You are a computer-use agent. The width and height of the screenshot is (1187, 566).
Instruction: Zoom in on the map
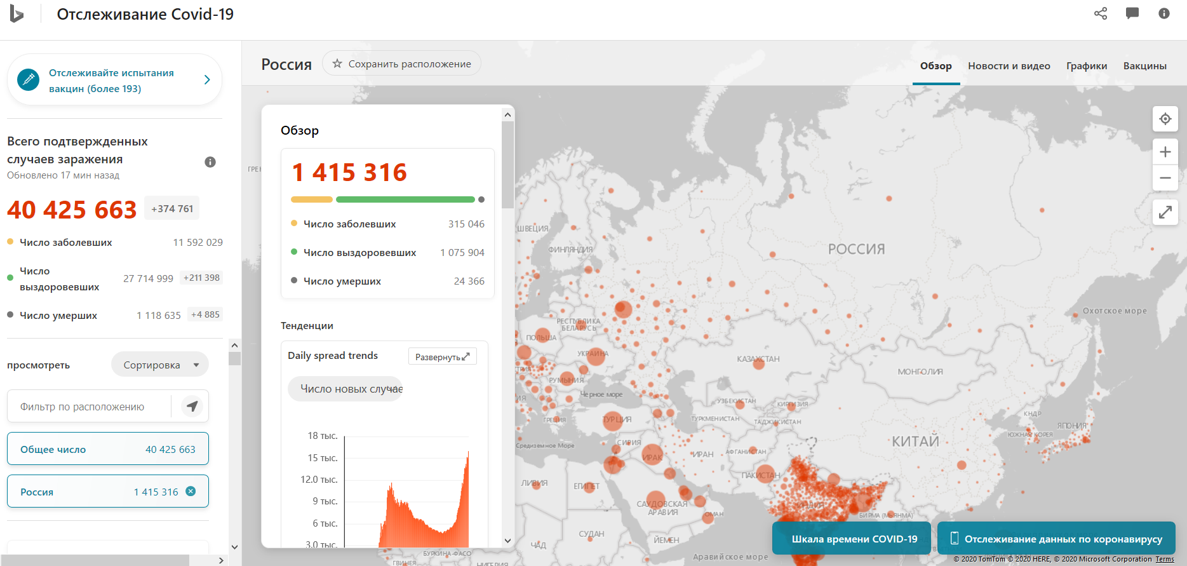coord(1165,152)
